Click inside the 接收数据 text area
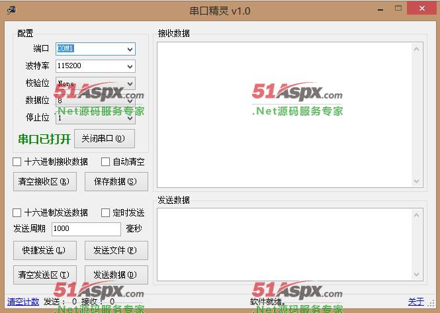 tap(284, 115)
